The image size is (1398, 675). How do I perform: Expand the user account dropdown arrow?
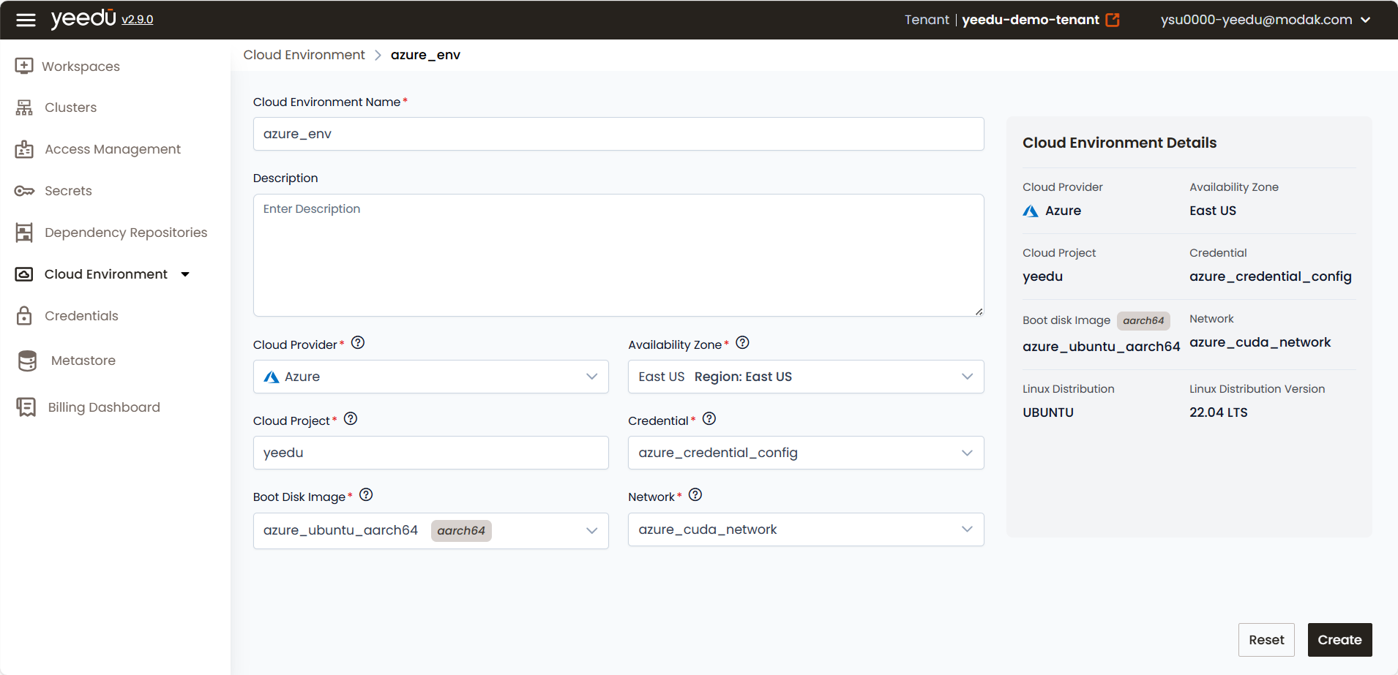1365,20
